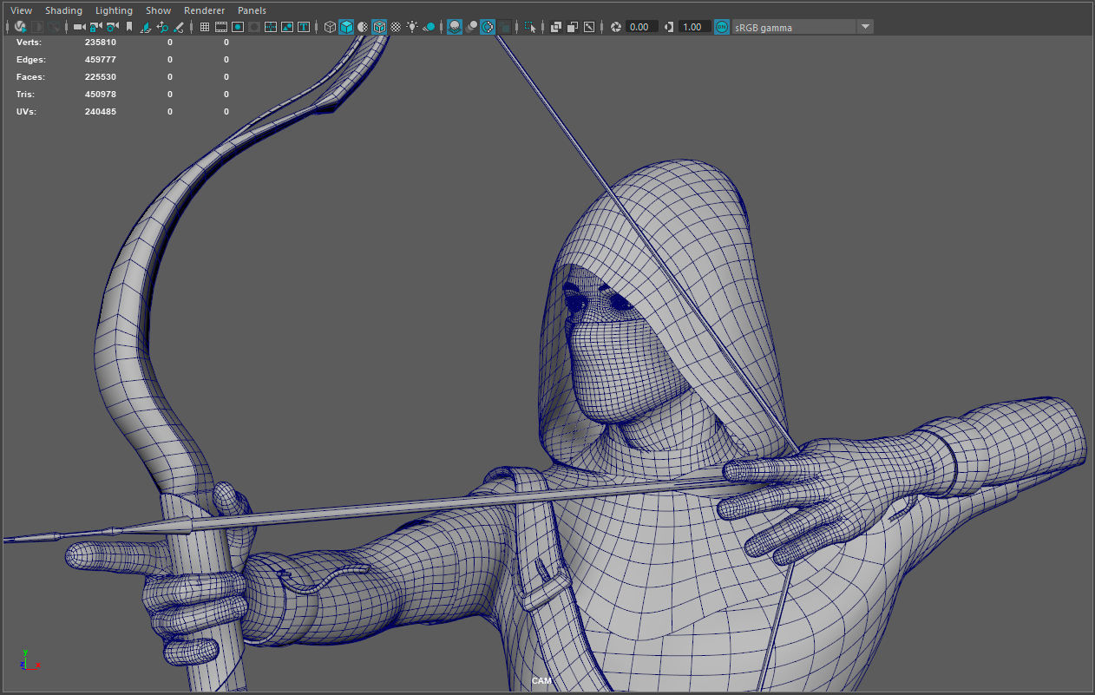Image resolution: width=1095 pixels, height=695 pixels.
Task: Click the Image Plane icon
Action: coord(146,27)
